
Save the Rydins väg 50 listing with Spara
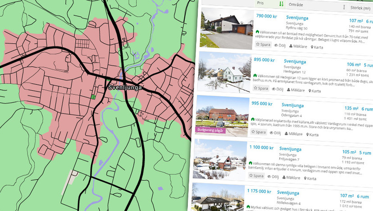point(263,45)
